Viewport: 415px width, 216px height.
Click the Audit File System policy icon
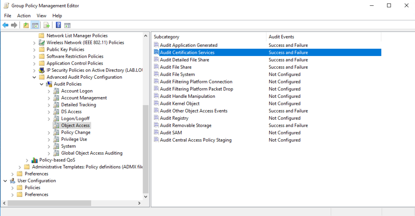pos(156,74)
